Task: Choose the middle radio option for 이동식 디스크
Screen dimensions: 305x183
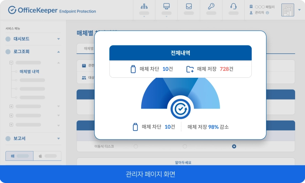Action: [x=185, y=146]
